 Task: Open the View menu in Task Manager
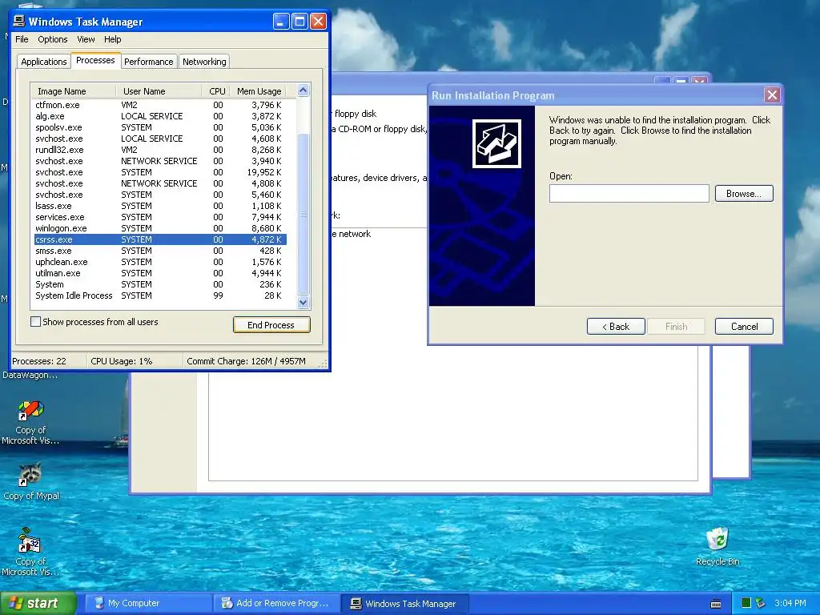(x=86, y=39)
